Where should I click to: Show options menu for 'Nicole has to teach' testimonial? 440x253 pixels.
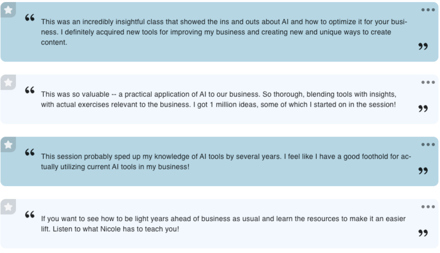click(x=428, y=207)
